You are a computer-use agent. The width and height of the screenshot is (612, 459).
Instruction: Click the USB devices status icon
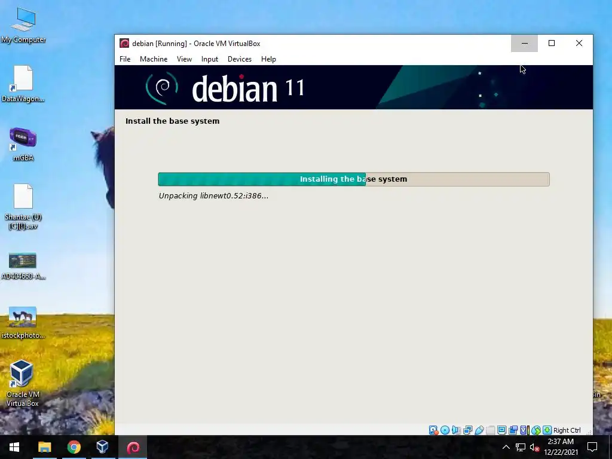coord(479,430)
